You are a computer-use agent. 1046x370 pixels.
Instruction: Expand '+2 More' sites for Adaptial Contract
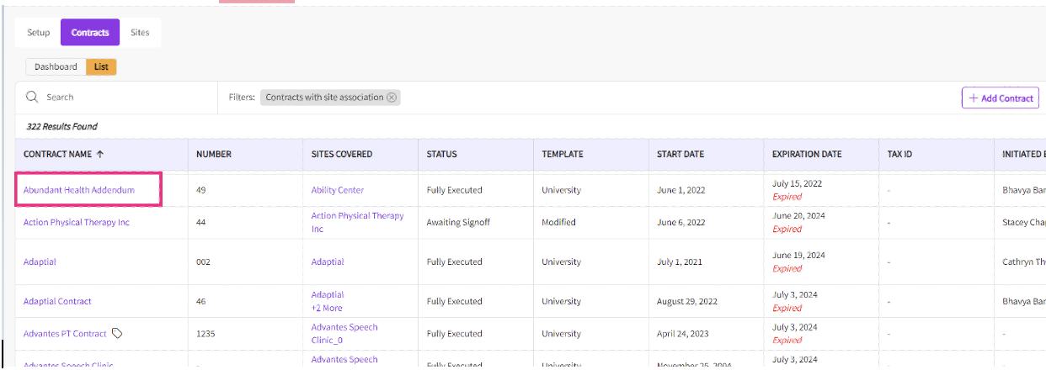327,309
